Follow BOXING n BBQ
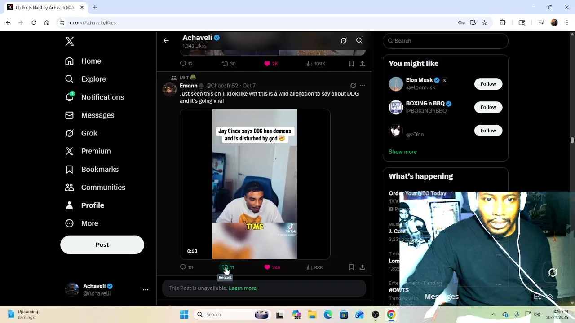The width and height of the screenshot is (575, 323). pyautogui.click(x=488, y=107)
